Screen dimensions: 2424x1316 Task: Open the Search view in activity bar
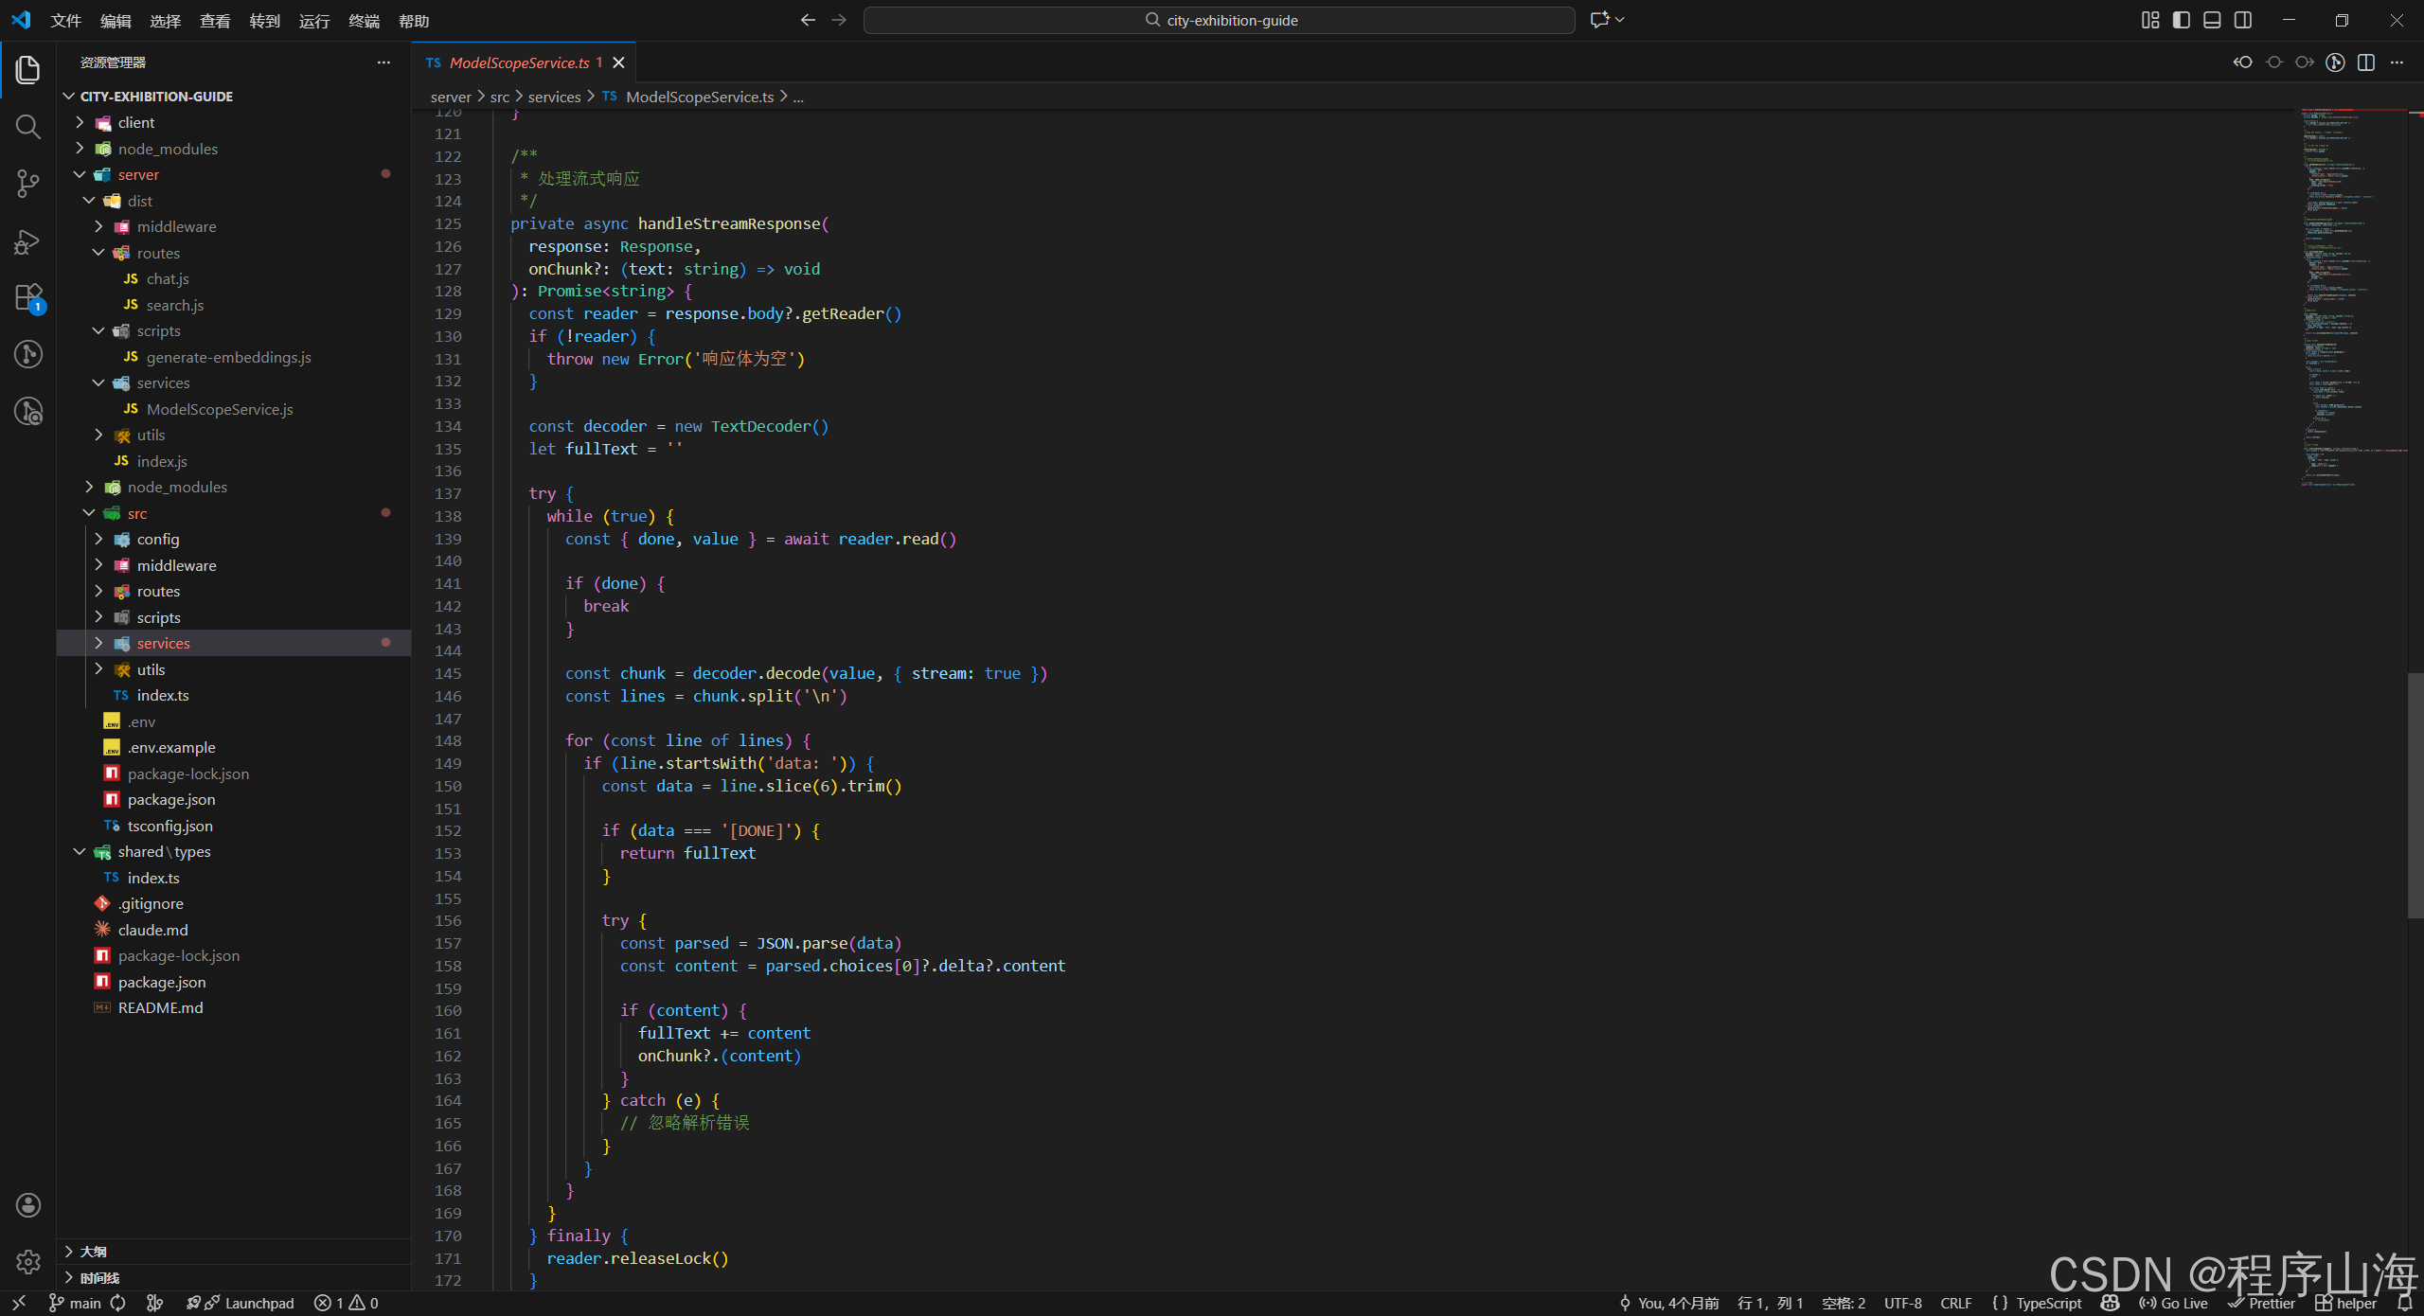(x=28, y=126)
